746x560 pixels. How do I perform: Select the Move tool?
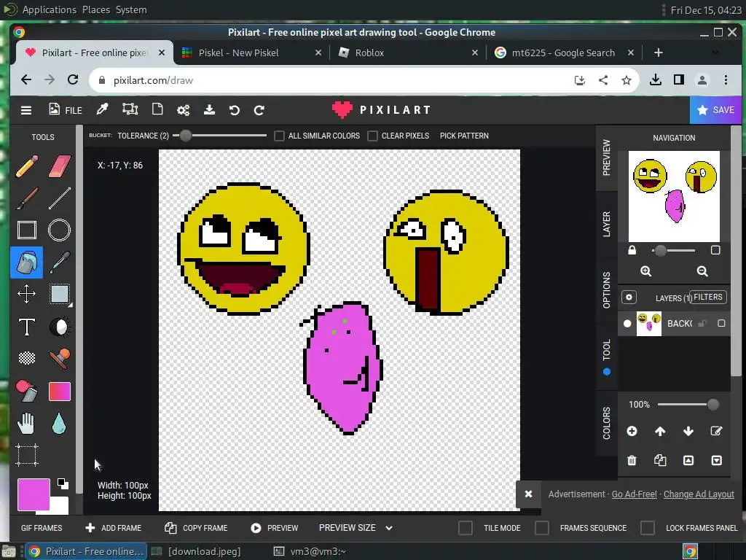[27, 294]
